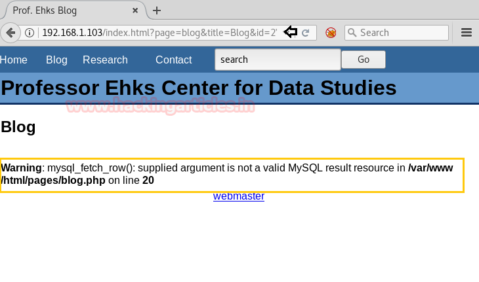The width and height of the screenshot is (479, 282).
Task: Click the webmaster link
Action: pos(239,196)
